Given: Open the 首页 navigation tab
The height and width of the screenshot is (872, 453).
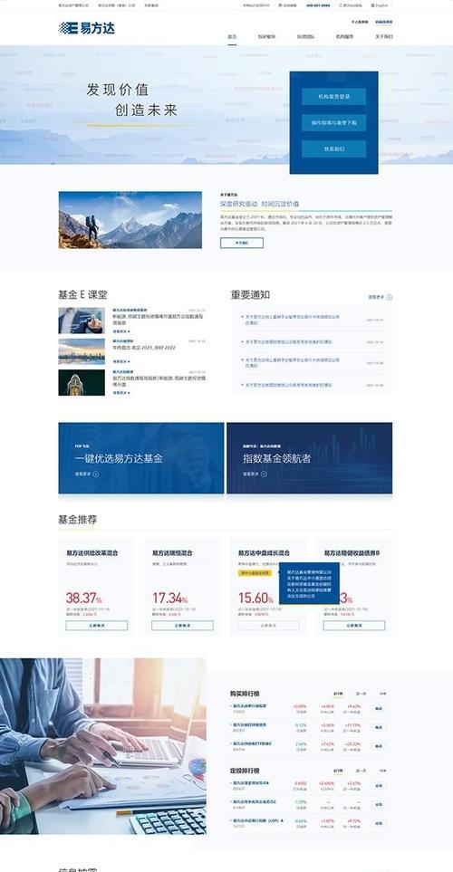Looking at the screenshot, I should 232,37.
